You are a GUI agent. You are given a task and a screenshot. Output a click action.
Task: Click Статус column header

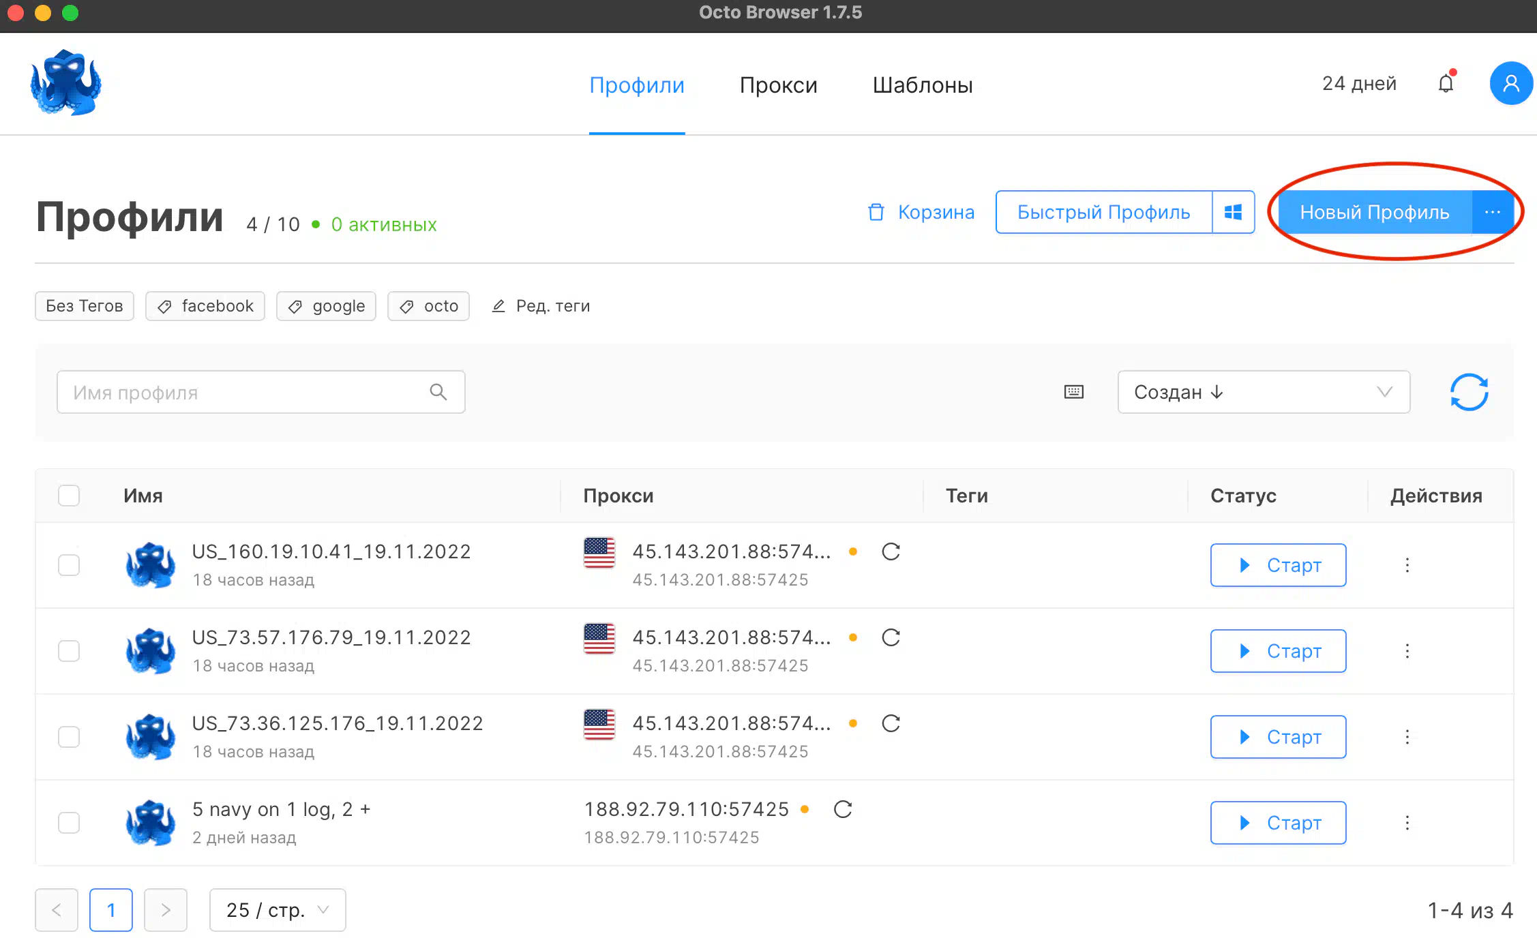point(1244,496)
